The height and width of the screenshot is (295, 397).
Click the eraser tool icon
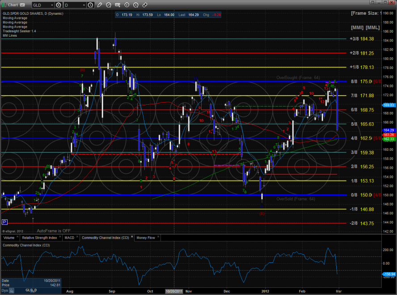coord(145,5)
